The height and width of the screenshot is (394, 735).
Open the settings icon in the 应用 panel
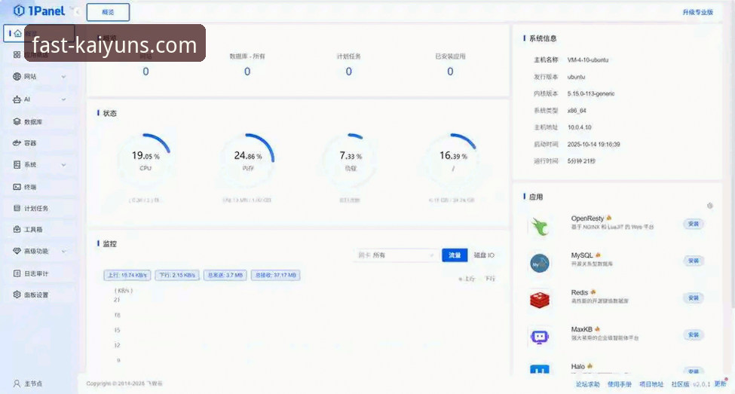709,206
